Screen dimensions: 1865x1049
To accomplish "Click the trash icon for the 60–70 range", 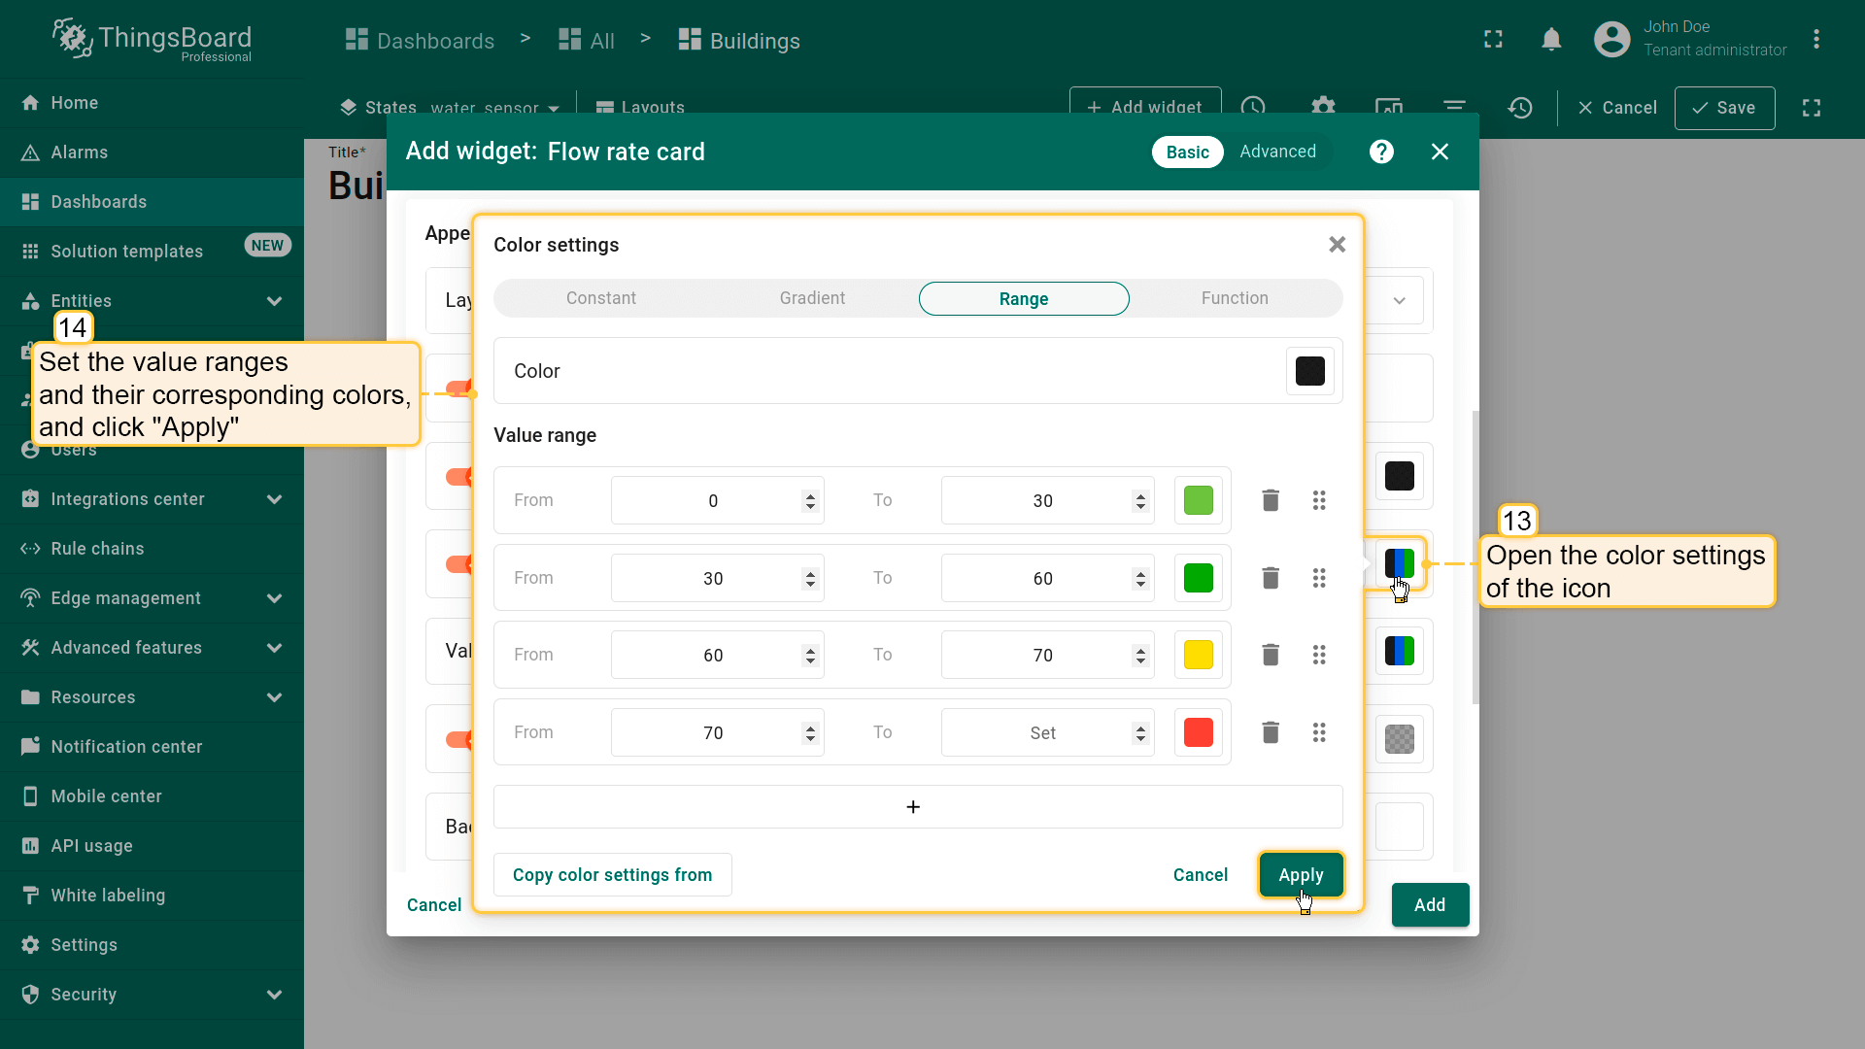I will pos(1270,655).
